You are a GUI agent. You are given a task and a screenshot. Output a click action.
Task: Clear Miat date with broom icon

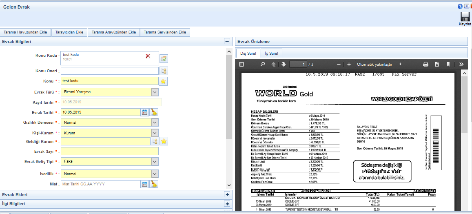[154, 184]
